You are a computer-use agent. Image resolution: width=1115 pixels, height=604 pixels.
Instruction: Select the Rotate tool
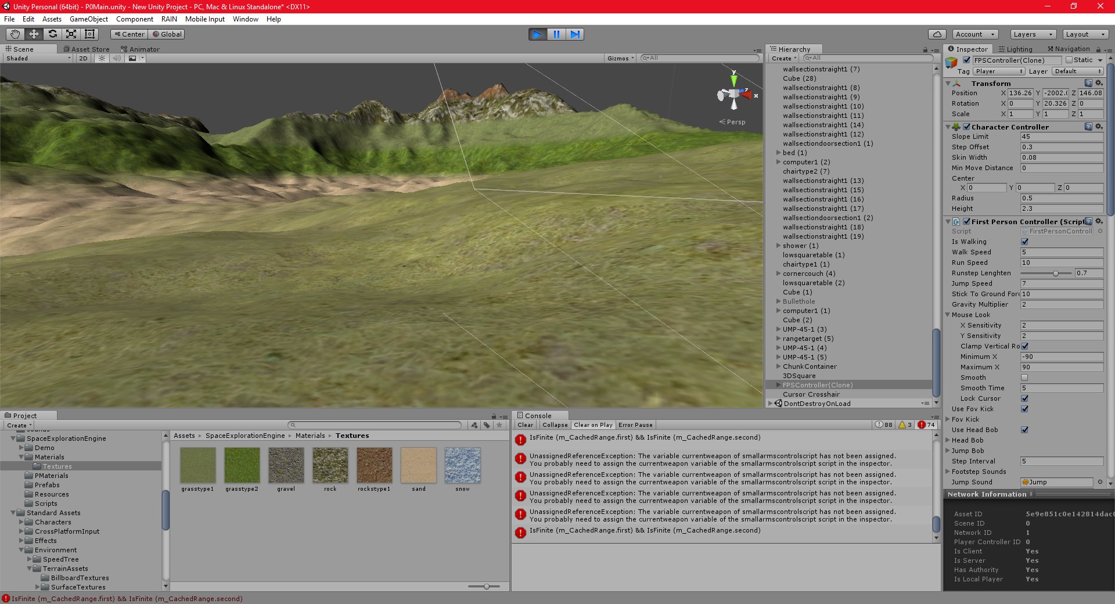tap(52, 34)
